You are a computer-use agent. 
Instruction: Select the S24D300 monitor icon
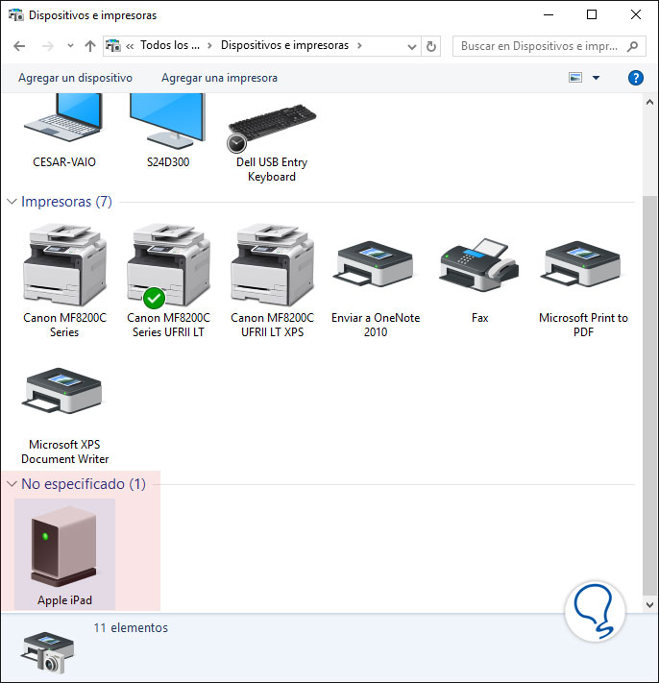click(x=168, y=120)
